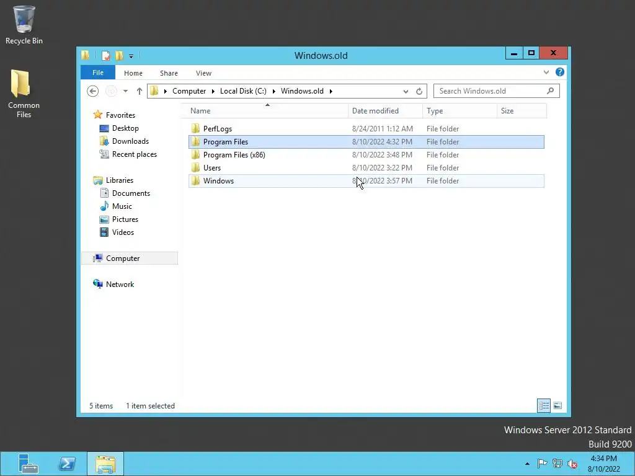Open Server Manager from taskbar
The image size is (635, 476).
tap(29, 464)
